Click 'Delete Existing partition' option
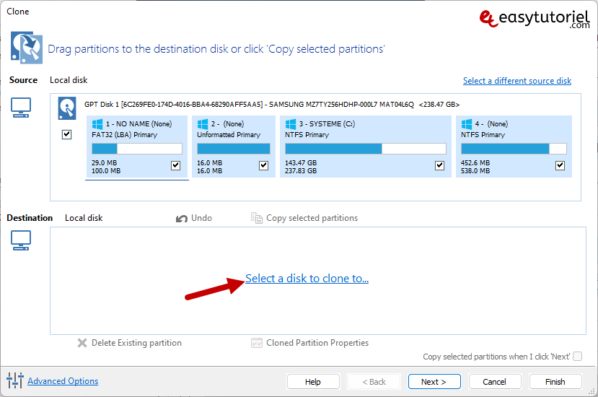 click(136, 343)
